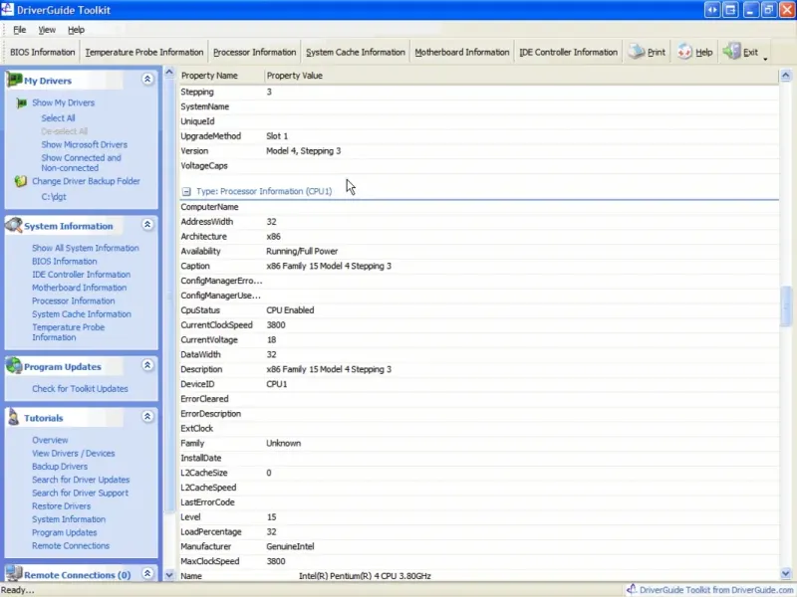Open System Cache Information from the sidebar
797x597 pixels.
pos(82,313)
